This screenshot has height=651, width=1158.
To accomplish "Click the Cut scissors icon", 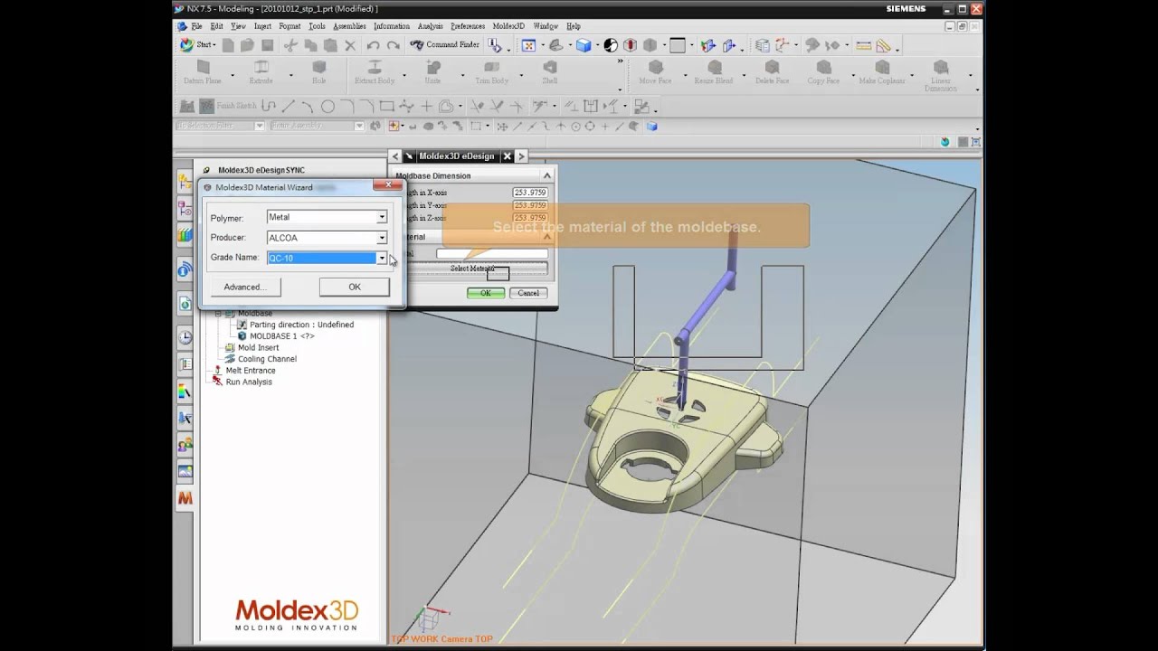I will click(x=290, y=45).
